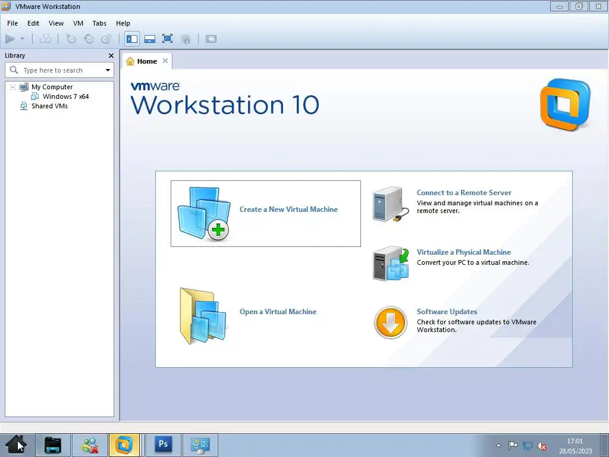Click the orange download arrow update icon

click(390, 322)
